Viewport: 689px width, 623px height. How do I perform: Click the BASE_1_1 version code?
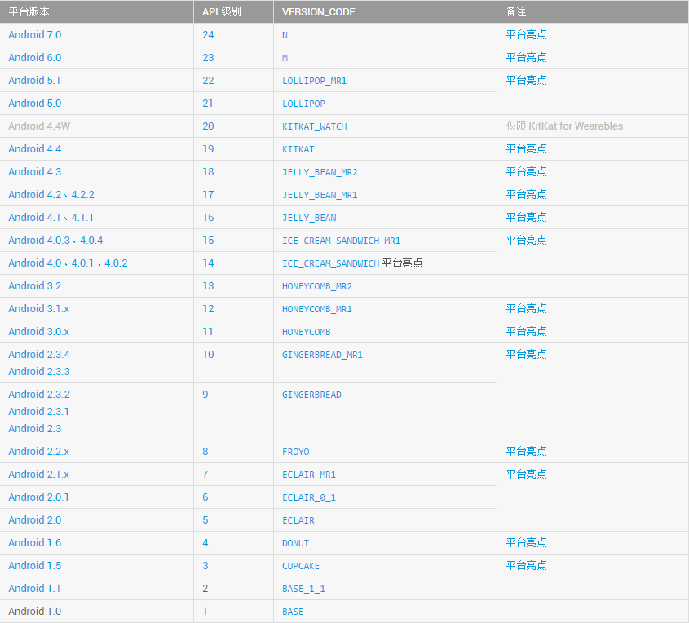(303, 590)
